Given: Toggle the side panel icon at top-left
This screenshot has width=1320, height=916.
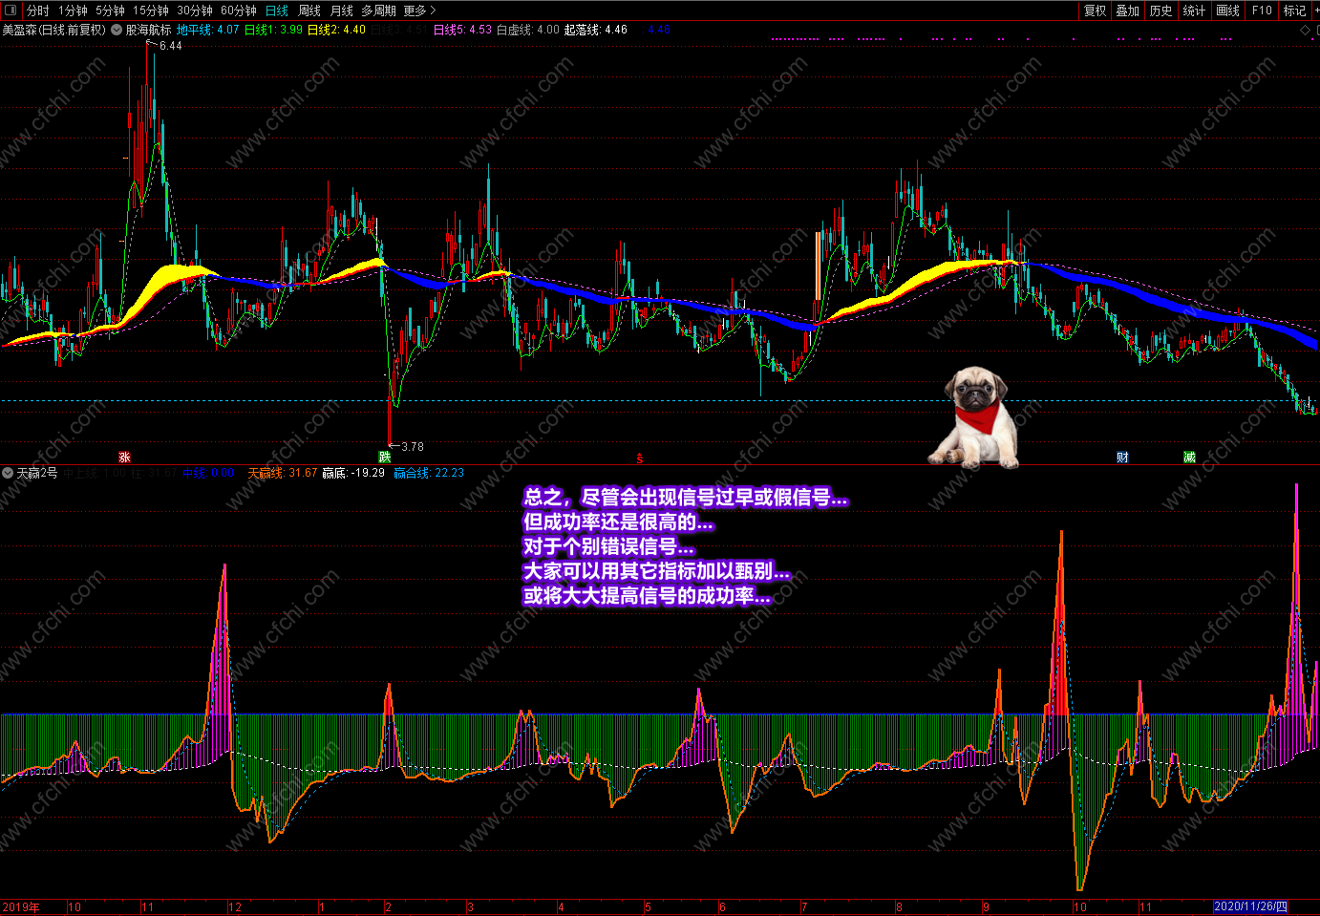Looking at the screenshot, I should [x=11, y=11].
